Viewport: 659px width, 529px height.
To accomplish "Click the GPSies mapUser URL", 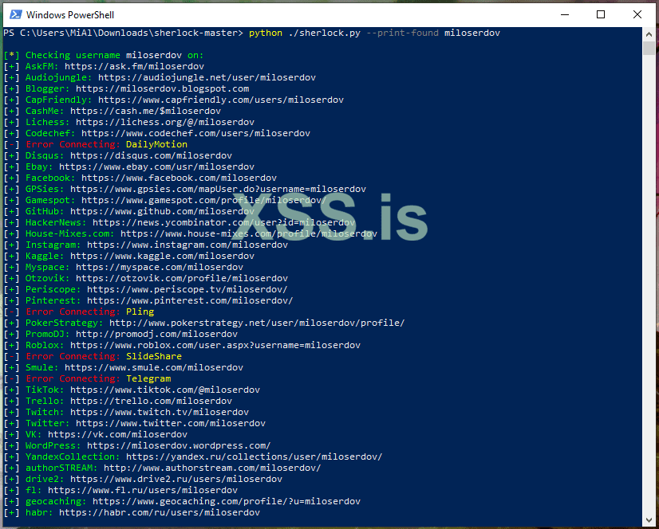I will pyautogui.click(x=218, y=189).
